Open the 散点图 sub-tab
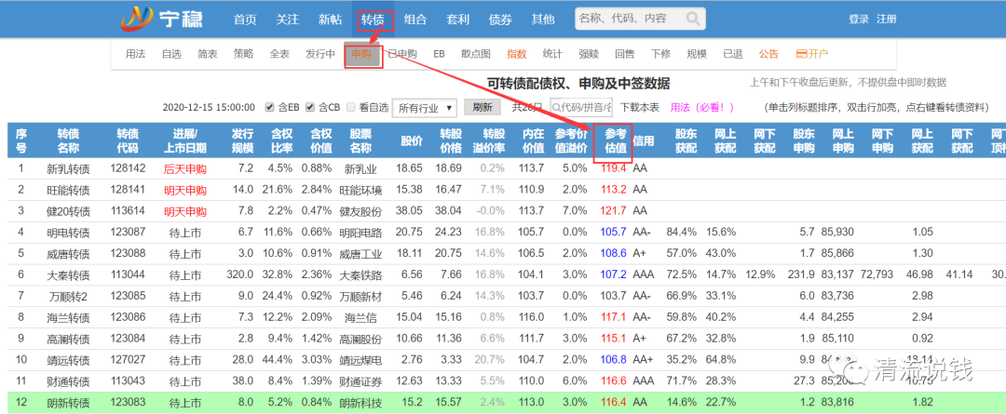The image size is (1006, 414). [x=476, y=54]
